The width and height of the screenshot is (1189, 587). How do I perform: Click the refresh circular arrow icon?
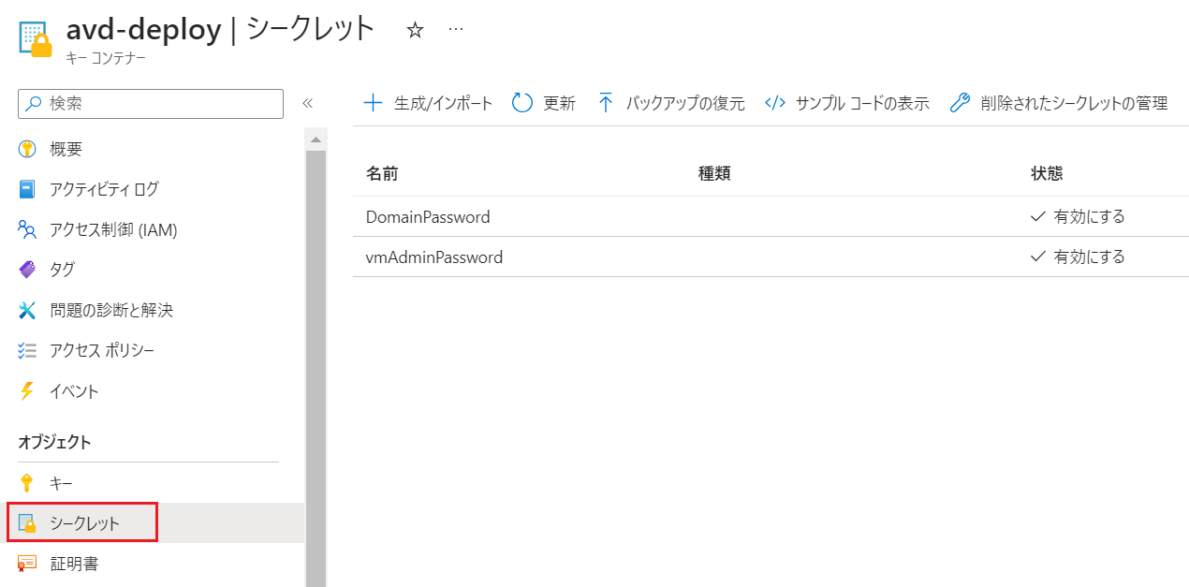(x=522, y=103)
